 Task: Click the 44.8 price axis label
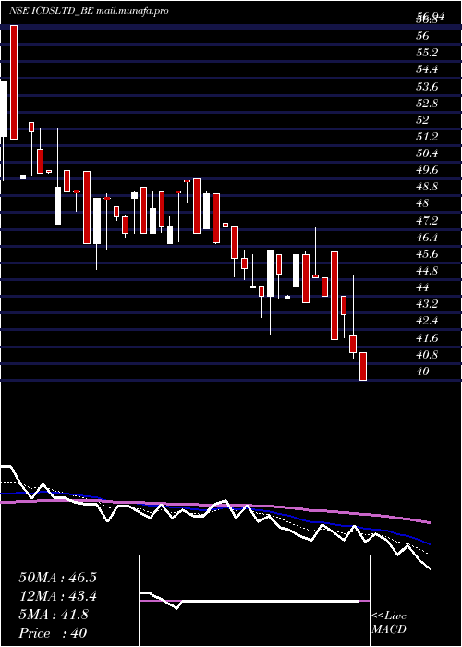tap(427, 271)
